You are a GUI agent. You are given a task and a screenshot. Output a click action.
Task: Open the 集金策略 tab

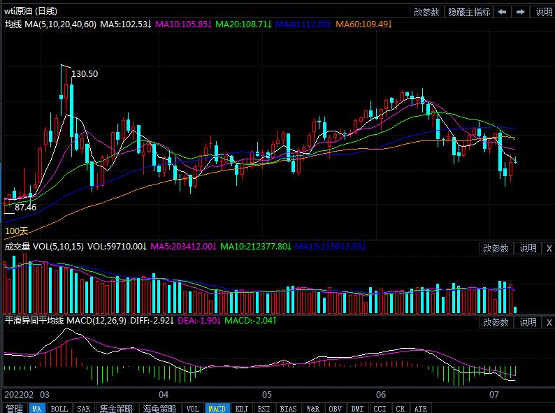[116, 408]
